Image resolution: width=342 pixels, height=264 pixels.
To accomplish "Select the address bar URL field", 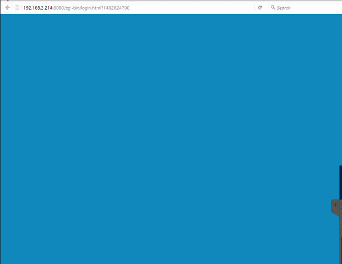I will [x=137, y=8].
